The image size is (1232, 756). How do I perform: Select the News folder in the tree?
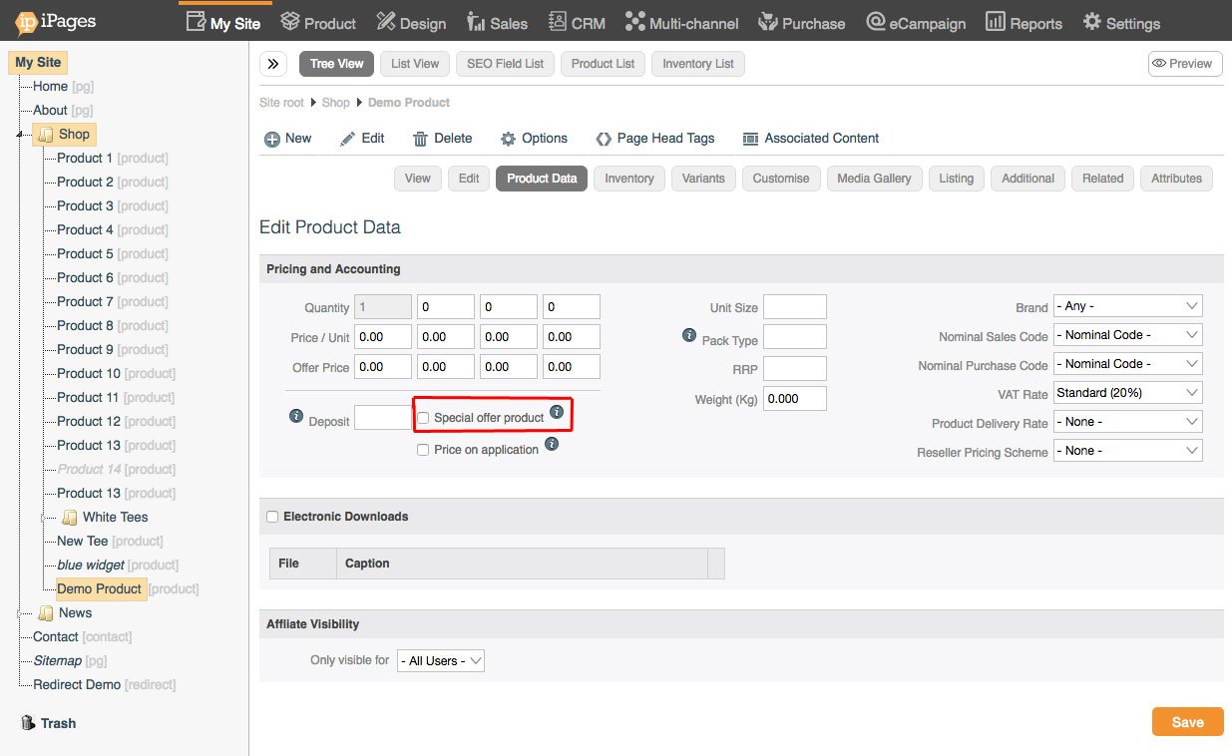pos(65,612)
